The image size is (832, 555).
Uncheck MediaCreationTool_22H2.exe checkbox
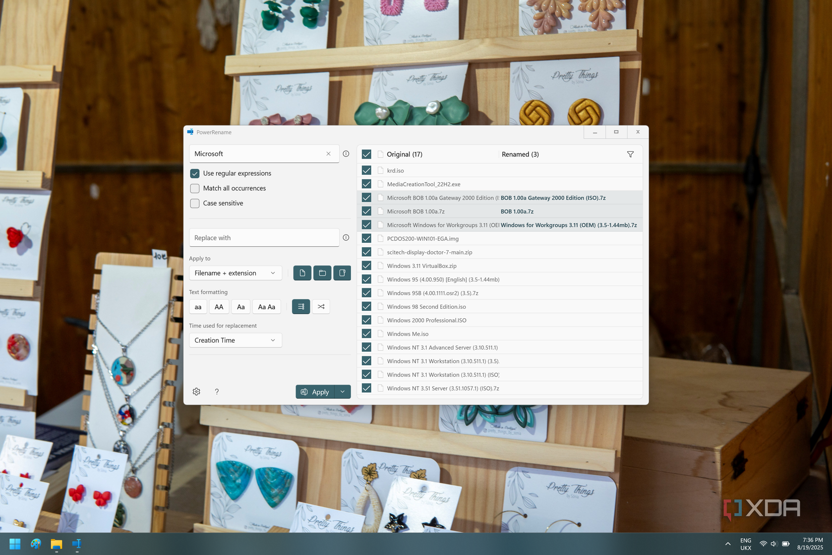click(x=367, y=184)
